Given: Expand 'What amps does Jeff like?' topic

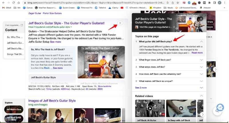Looking at the screenshot, I should coord(201,67).
